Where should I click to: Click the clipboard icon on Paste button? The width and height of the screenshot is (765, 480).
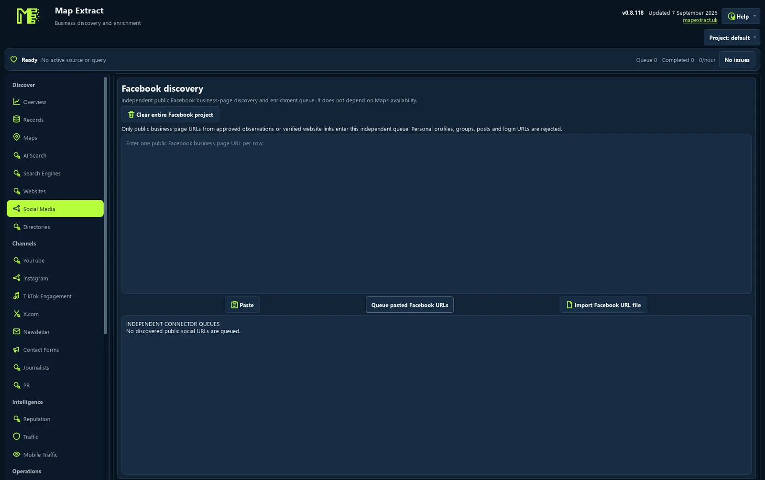click(x=234, y=305)
